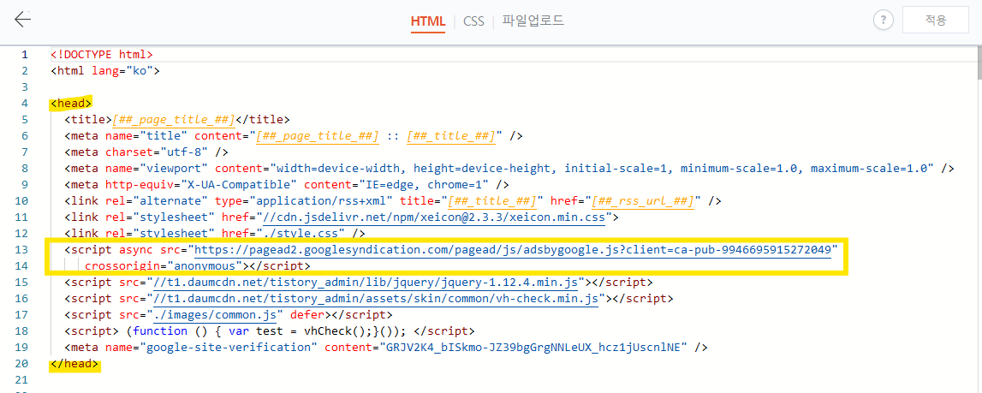Click the opening <head> tag
The image size is (982, 393).
tap(71, 104)
